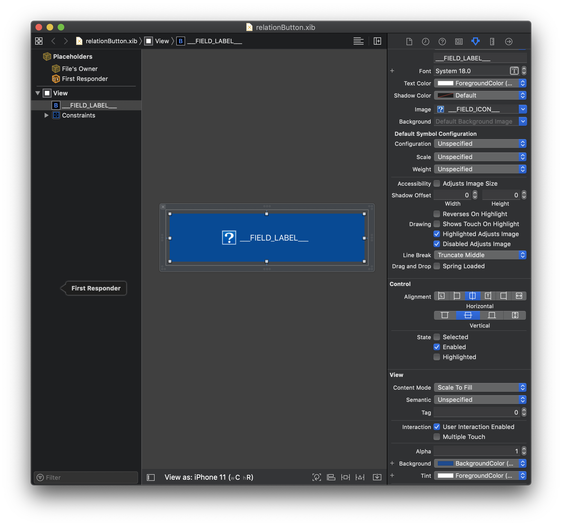
Task: Set vertical alignment to top
Action: point(445,315)
